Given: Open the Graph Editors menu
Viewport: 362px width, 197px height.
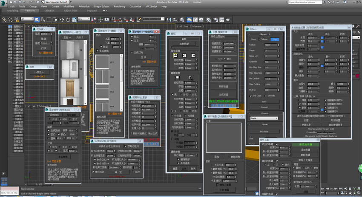Looking at the screenshot, I should pos(102,6).
